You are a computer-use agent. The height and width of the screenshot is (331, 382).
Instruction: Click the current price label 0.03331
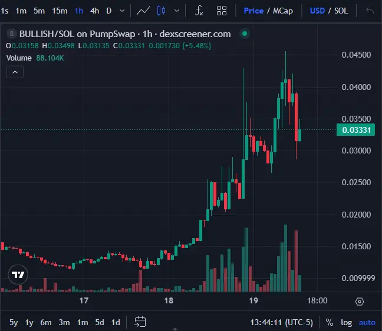pos(355,130)
